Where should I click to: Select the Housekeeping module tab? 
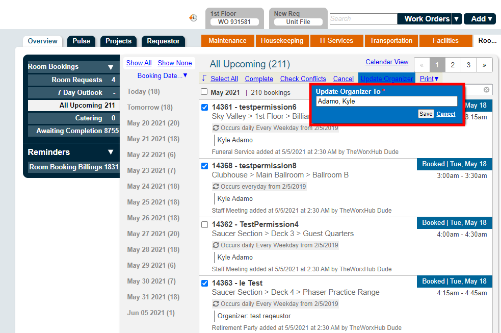[x=282, y=41]
